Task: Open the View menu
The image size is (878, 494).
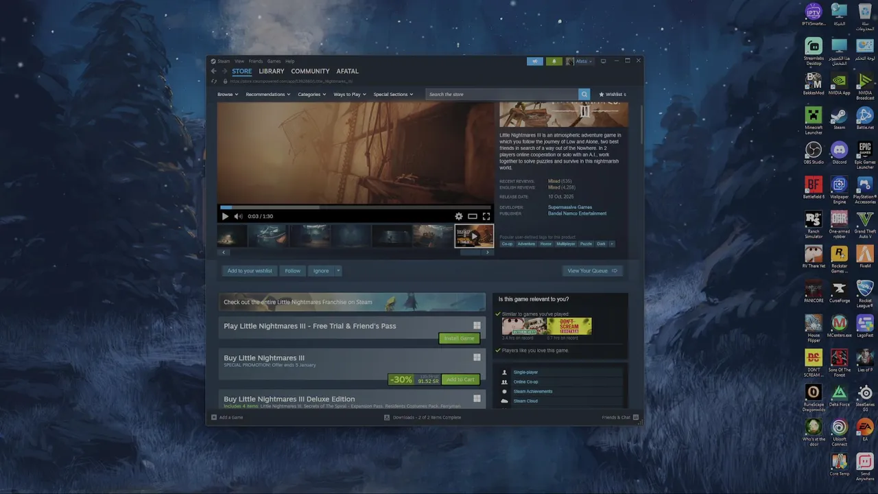Action: [x=239, y=61]
